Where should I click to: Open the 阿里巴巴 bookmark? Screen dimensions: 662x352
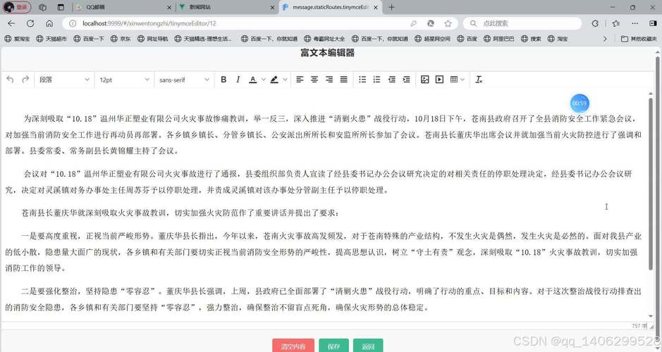pyautogui.click(x=499, y=39)
